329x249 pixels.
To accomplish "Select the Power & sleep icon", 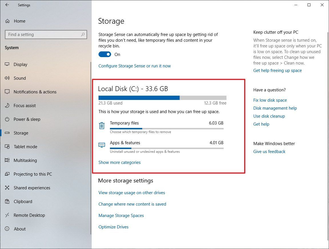I will tap(7, 119).
